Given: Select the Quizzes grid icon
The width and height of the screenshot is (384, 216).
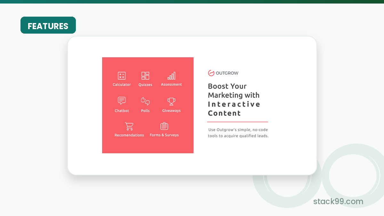Looking at the screenshot, I should pyautogui.click(x=145, y=76).
